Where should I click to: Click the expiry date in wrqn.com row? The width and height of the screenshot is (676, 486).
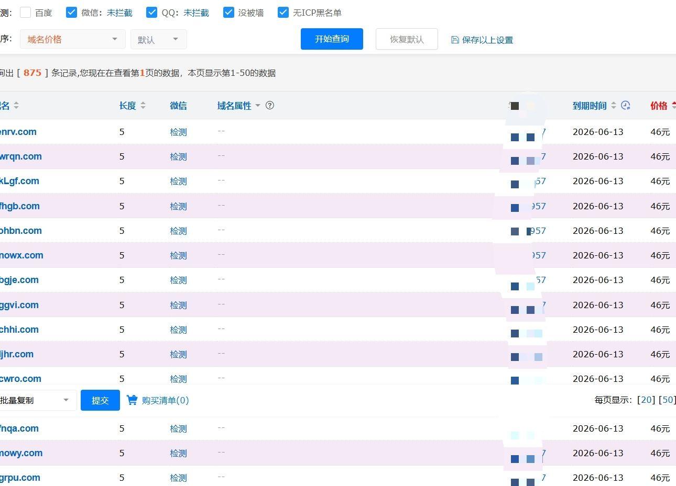pyautogui.click(x=598, y=156)
